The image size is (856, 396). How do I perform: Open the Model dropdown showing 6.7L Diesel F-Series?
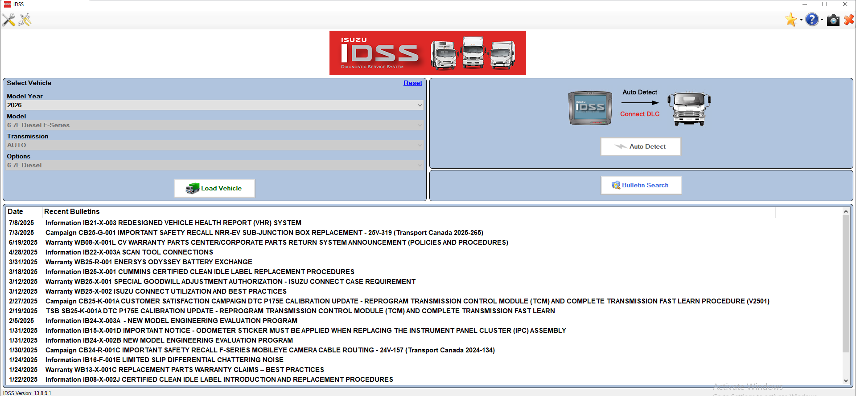tap(214, 125)
